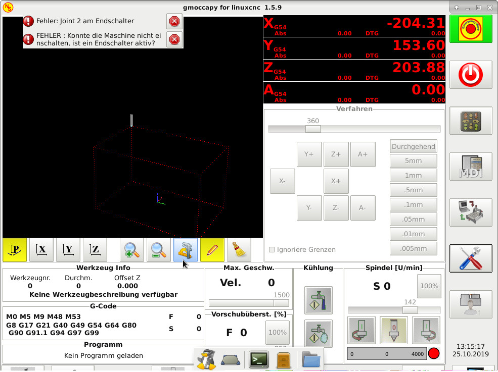The height and width of the screenshot is (372, 498).
Task: Select 1mm jog increment
Action: pyautogui.click(x=414, y=175)
